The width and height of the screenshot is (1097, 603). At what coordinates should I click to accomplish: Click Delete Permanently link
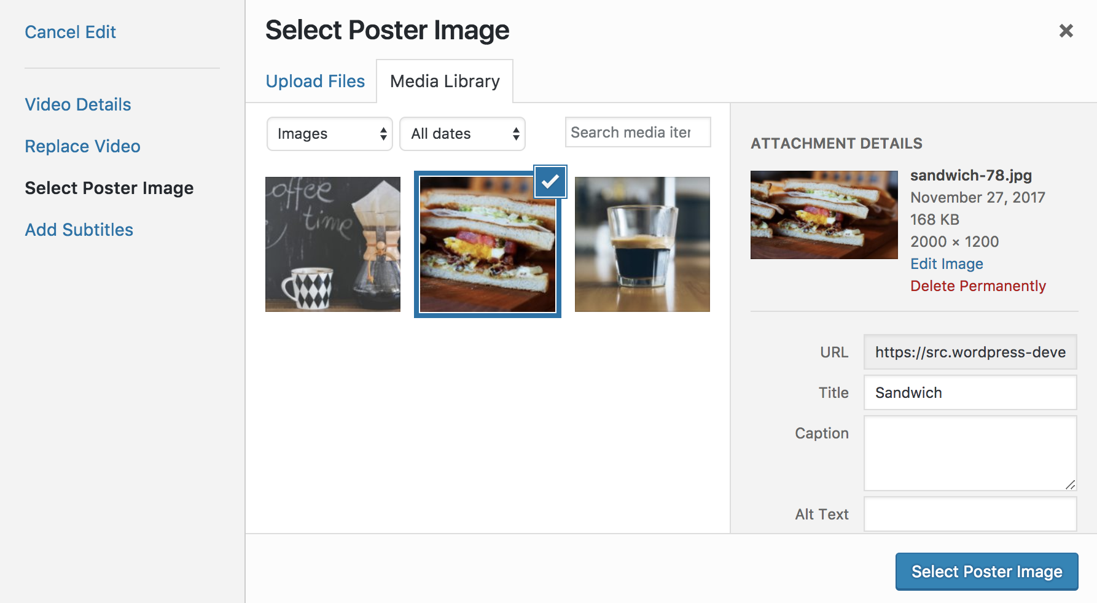(x=978, y=286)
